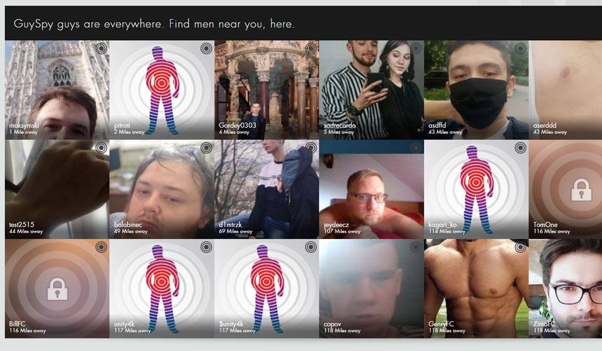Open the jeydeecz profile thumbnail

pyautogui.click(x=371, y=190)
